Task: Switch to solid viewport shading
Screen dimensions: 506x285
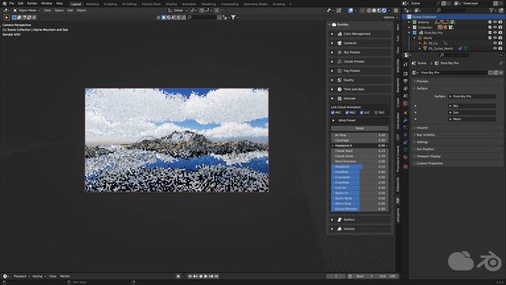Action: click(374, 10)
